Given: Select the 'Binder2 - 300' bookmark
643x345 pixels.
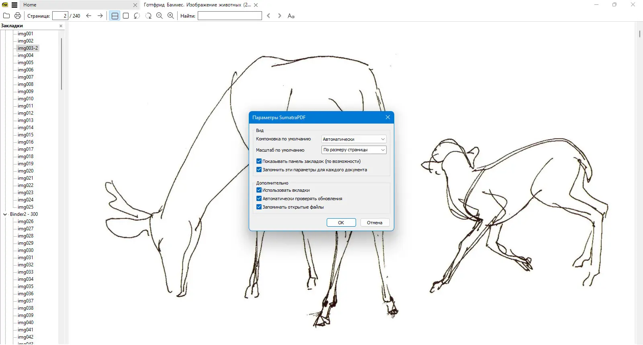Looking at the screenshot, I should tap(24, 214).
